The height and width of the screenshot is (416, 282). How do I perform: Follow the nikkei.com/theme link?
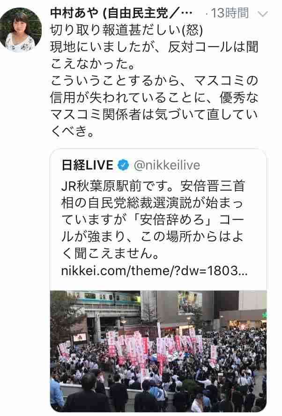tap(154, 271)
